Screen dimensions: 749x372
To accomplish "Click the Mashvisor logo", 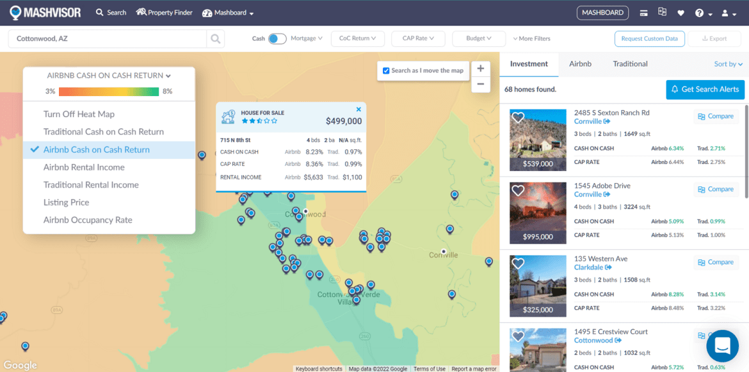I will (x=45, y=12).
